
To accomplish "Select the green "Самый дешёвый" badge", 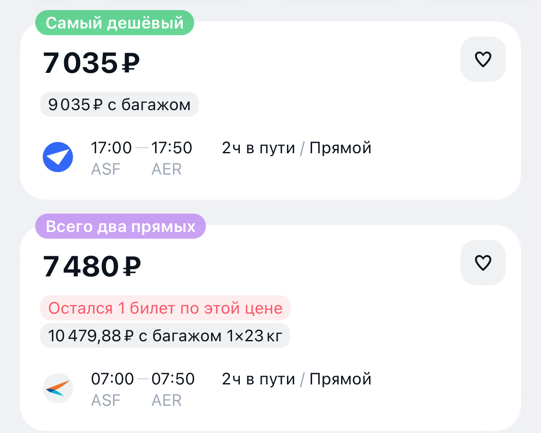I will [x=114, y=23].
